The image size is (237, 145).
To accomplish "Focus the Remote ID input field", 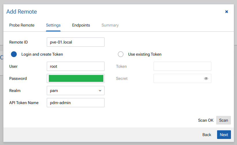I will point(76,42).
